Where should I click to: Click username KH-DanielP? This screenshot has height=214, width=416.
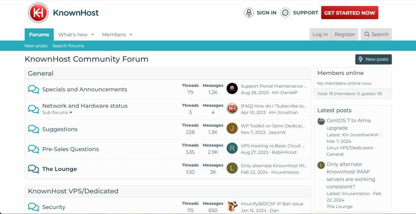click(x=284, y=93)
